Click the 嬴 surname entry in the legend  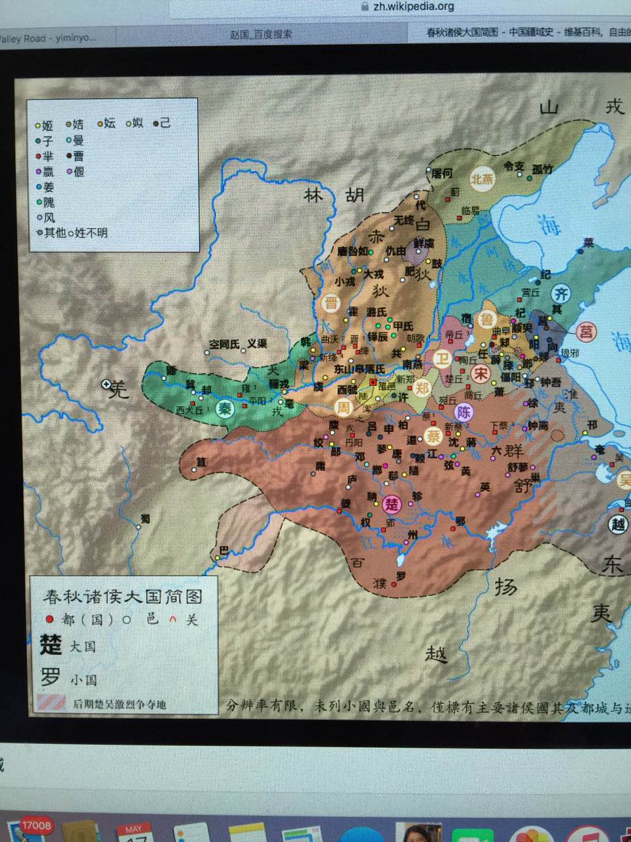tap(45, 172)
